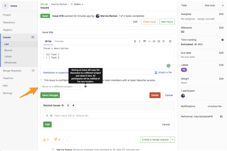
Task: Copy the reference with the clipboard icon
Action: pyautogui.click(x=221, y=116)
